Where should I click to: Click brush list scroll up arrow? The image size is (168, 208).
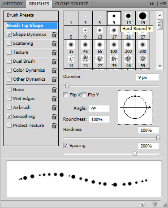point(160,15)
